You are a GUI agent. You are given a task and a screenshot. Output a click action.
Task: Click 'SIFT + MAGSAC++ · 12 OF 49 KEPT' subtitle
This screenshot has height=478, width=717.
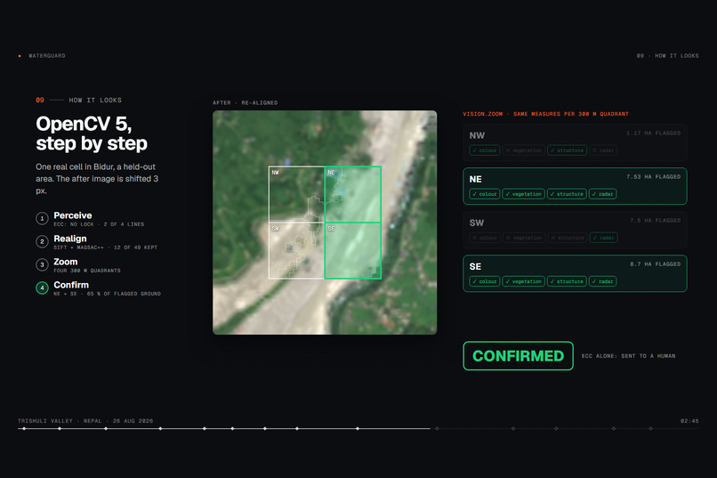[106, 247]
